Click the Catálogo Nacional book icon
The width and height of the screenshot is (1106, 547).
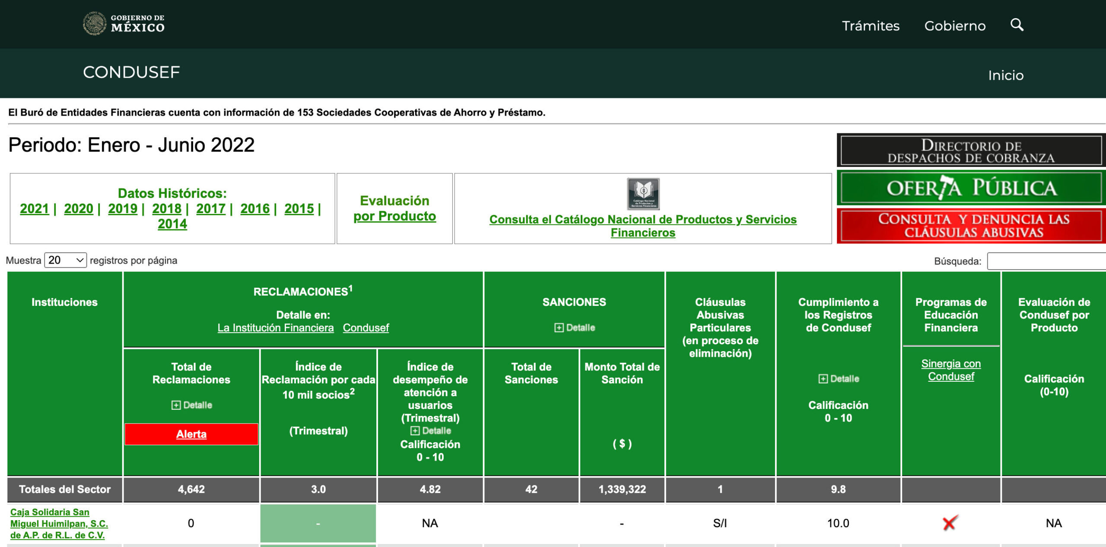[x=643, y=194]
